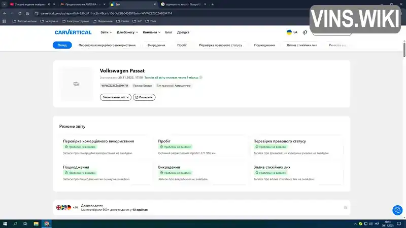Expand the Для бізнесу dropdown

[127, 32]
